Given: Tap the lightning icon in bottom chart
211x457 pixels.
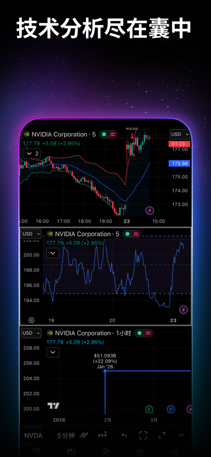Looking at the screenshot, I should [x=190, y=409].
